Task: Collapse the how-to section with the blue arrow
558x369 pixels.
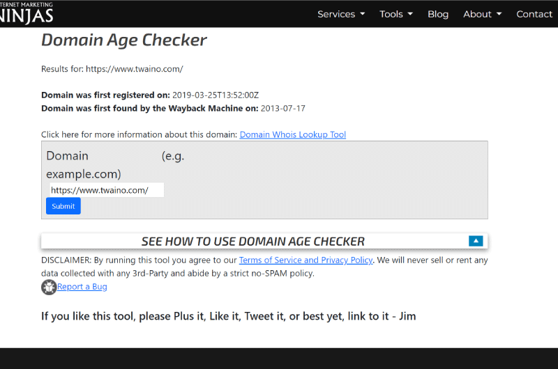Action: tap(476, 241)
